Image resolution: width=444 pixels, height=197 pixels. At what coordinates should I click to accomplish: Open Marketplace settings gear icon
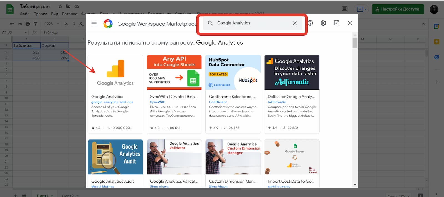pos(323,23)
